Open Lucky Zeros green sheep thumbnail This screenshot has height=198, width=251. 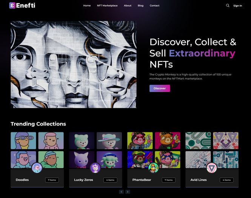[109, 160]
